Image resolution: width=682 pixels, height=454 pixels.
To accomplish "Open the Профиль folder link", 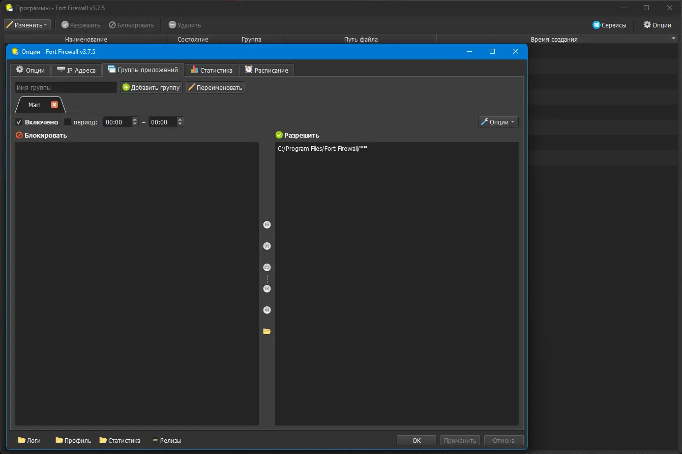I will (x=74, y=440).
